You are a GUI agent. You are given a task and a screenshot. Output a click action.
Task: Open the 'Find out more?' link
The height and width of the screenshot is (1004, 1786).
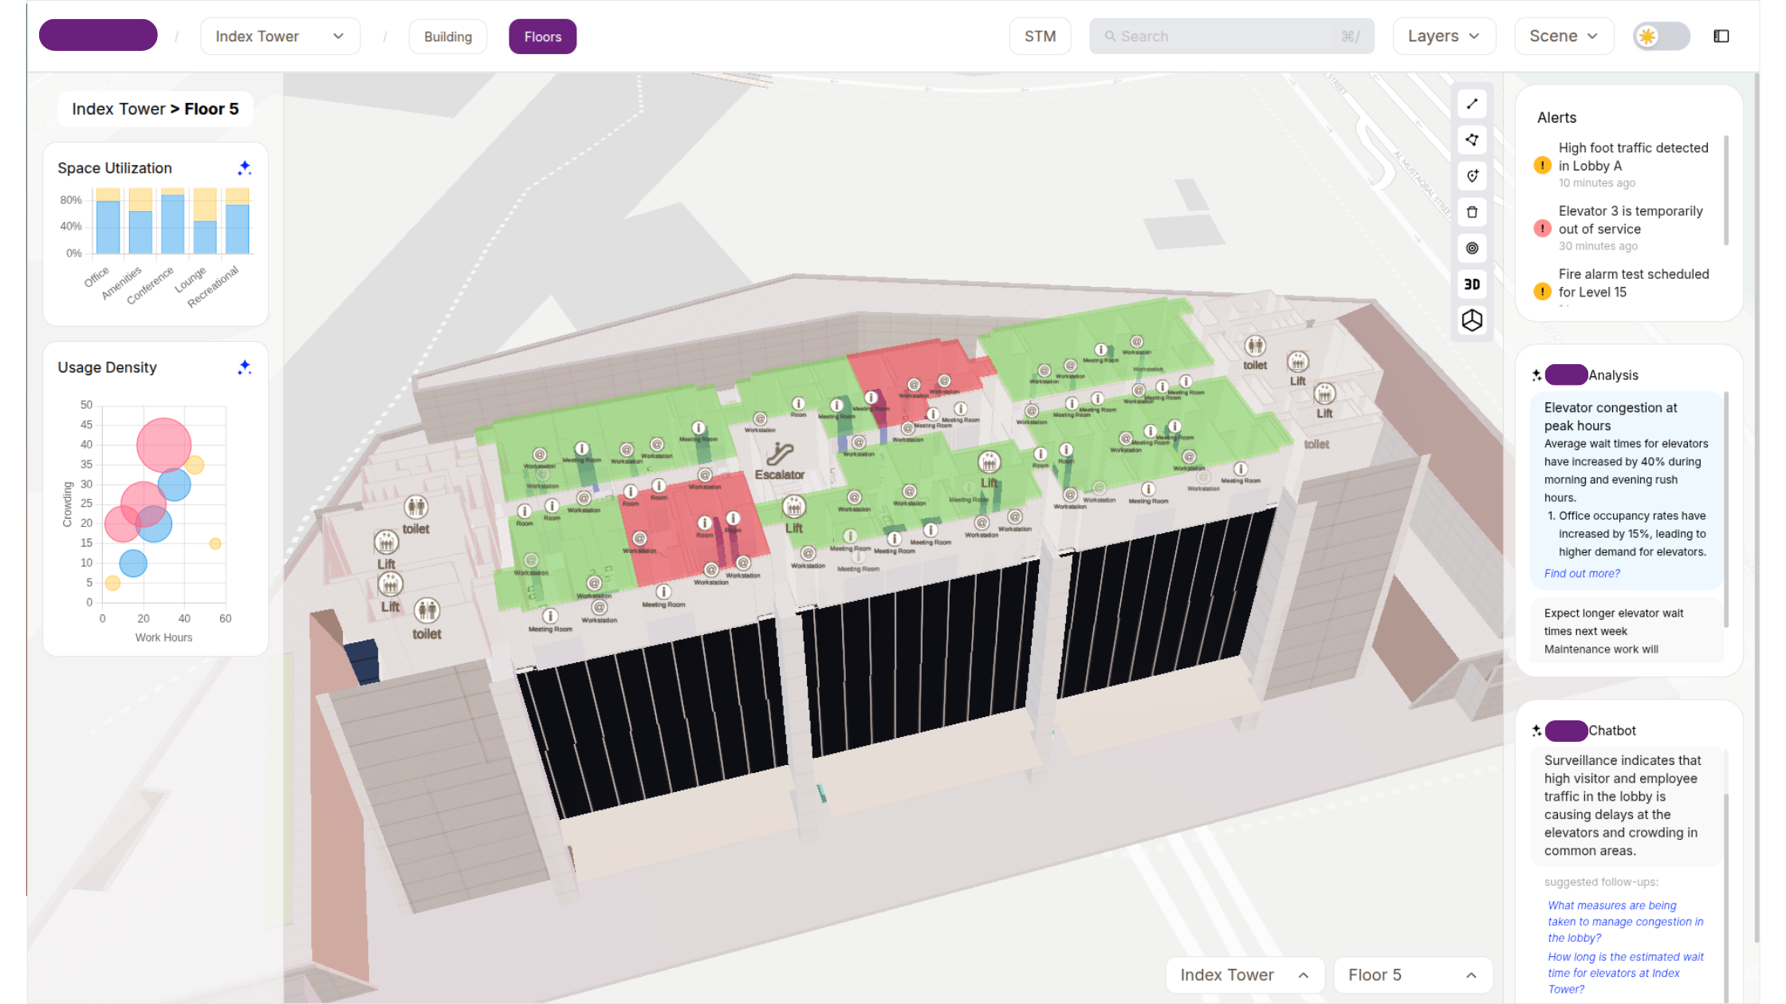point(1582,574)
